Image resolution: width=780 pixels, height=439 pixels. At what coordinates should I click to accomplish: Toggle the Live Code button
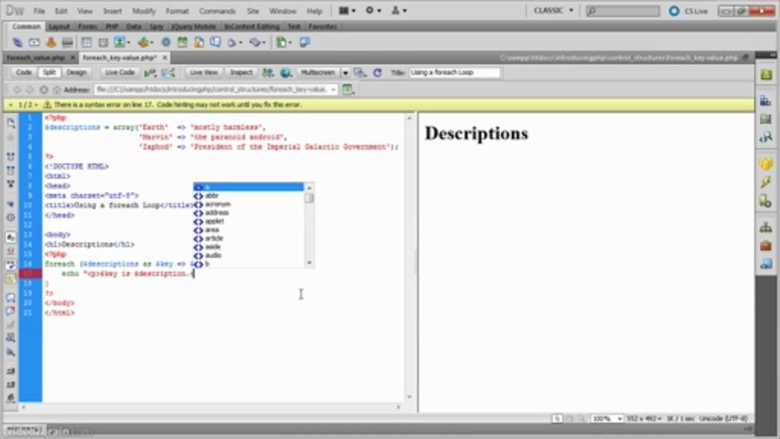point(120,73)
